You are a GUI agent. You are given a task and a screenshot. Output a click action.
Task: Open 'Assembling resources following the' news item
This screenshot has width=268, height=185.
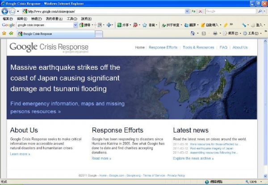(x=214, y=153)
